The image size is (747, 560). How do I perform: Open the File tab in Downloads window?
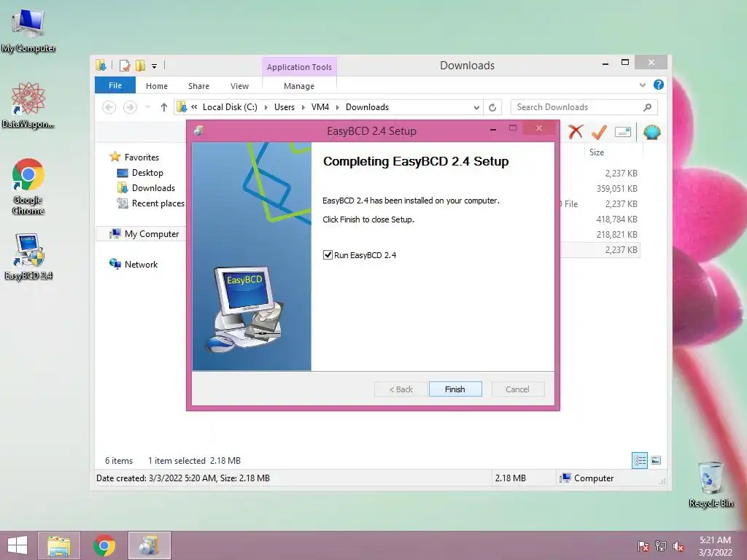tap(115, 85)
